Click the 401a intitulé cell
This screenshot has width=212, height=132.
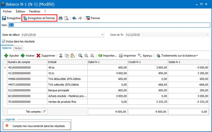click(x=67, y=68)
